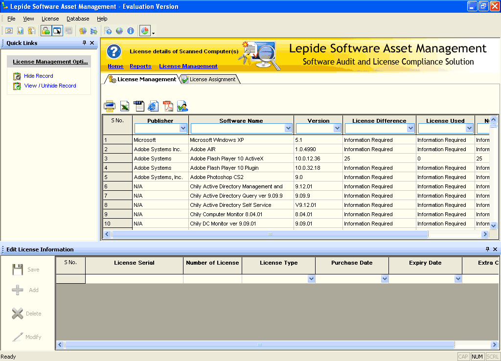Follow the Reports link in the banner
This screenshot has height=361, width=501.
(140, 66)
